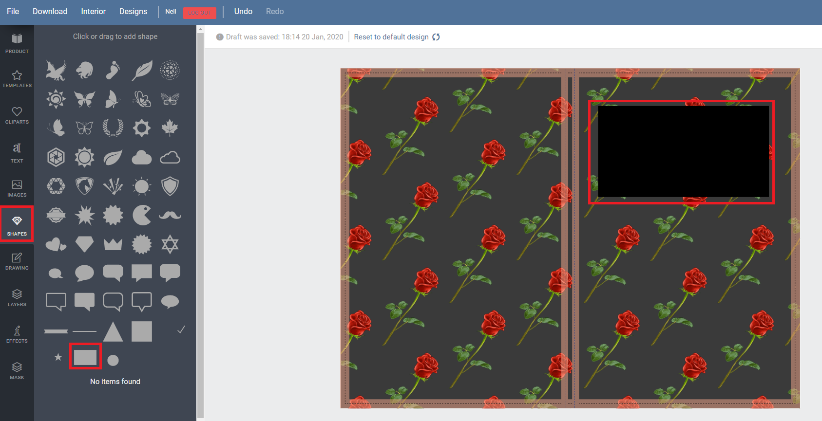Add the camera aperture hexagon shape
This screenshot has width=822, height=421.
tap(56, 157)
